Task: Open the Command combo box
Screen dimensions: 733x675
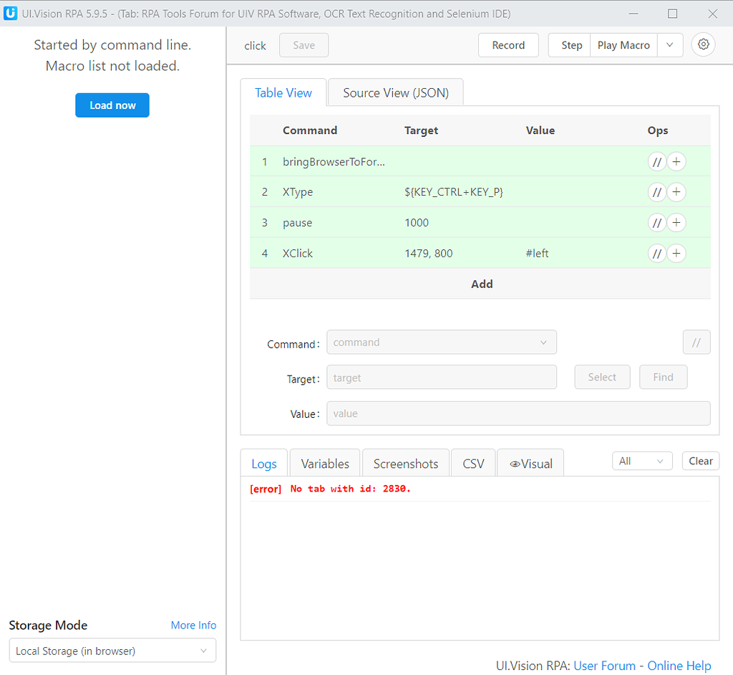Action: click(442, 342)
